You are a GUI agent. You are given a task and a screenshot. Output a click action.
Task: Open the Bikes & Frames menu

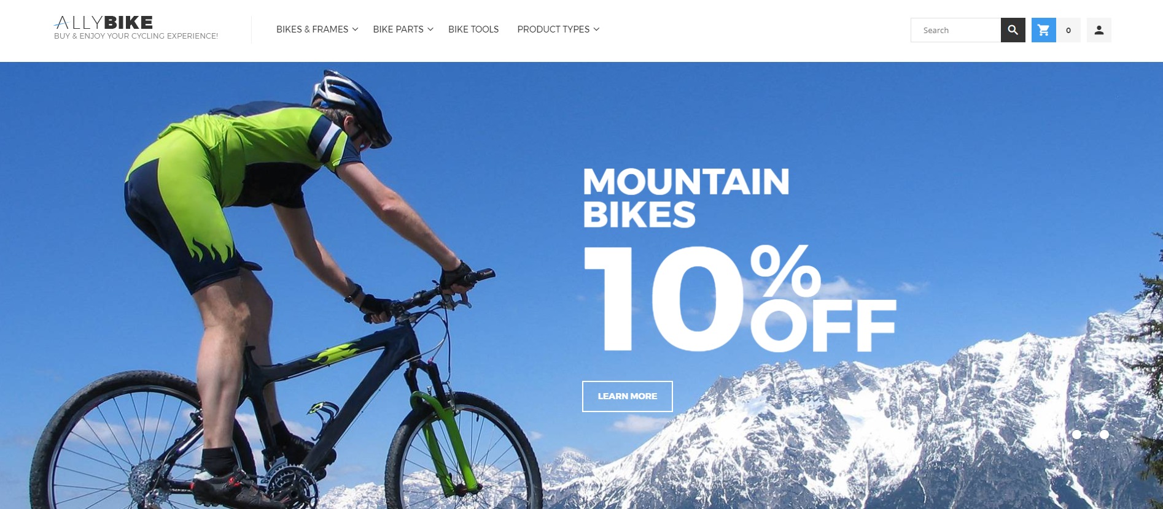coord(312,29)
